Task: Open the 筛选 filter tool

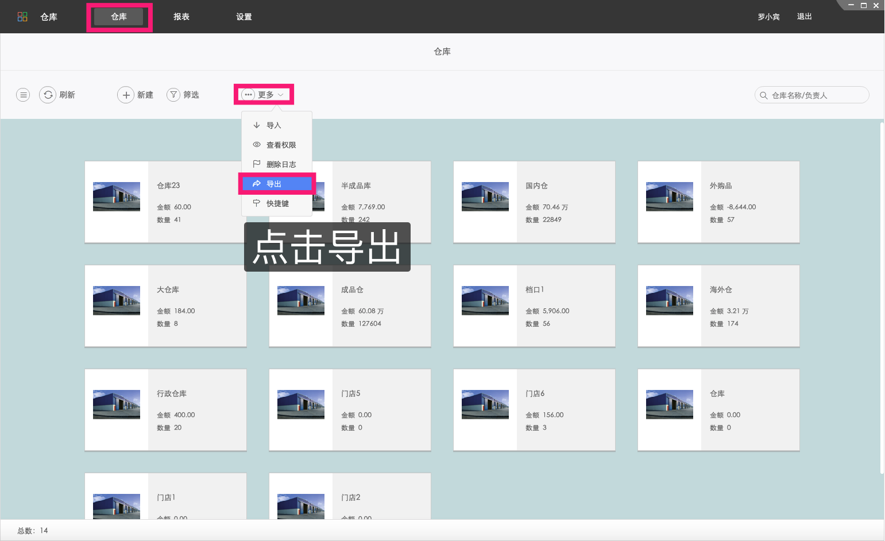Action: 184,95
